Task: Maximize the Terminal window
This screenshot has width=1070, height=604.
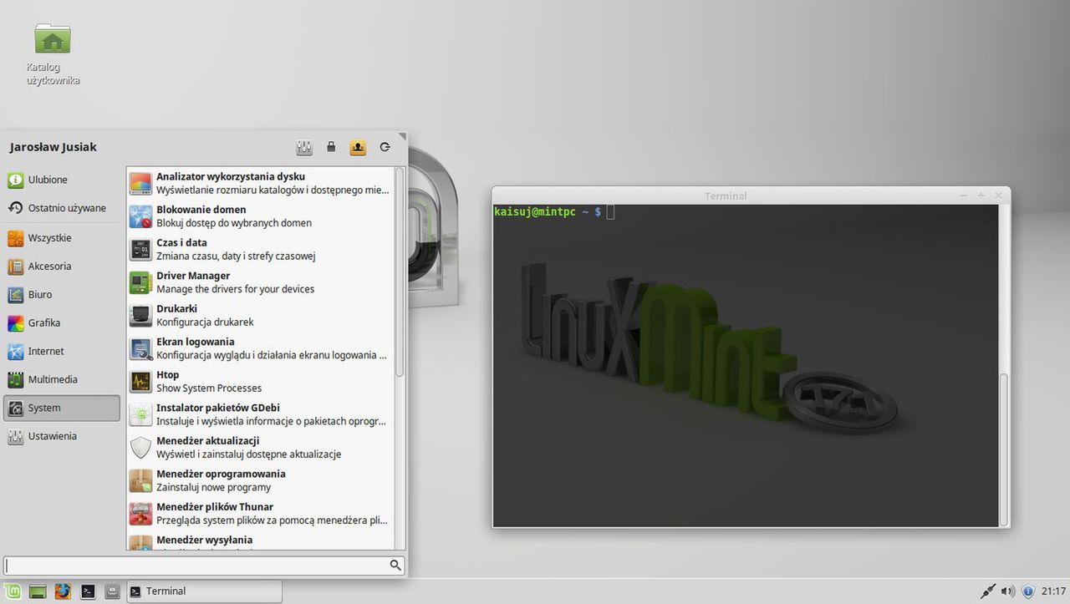Action: tap(981, 195)
